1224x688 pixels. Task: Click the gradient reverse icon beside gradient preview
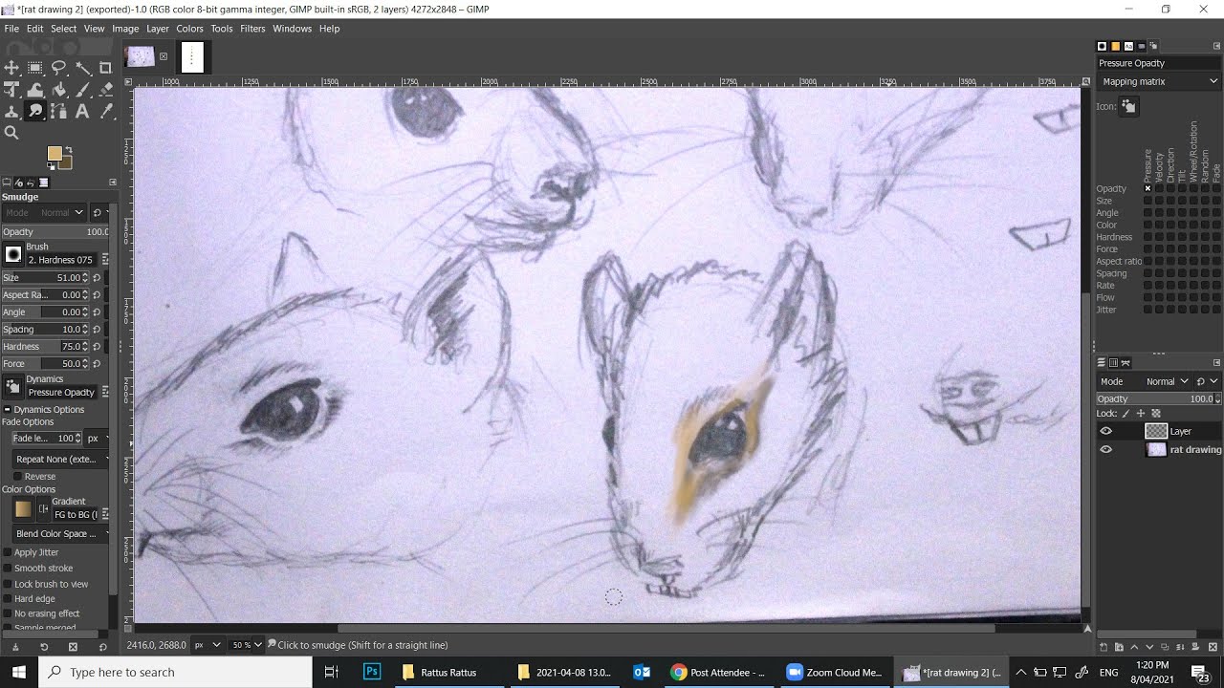[43, 509]
